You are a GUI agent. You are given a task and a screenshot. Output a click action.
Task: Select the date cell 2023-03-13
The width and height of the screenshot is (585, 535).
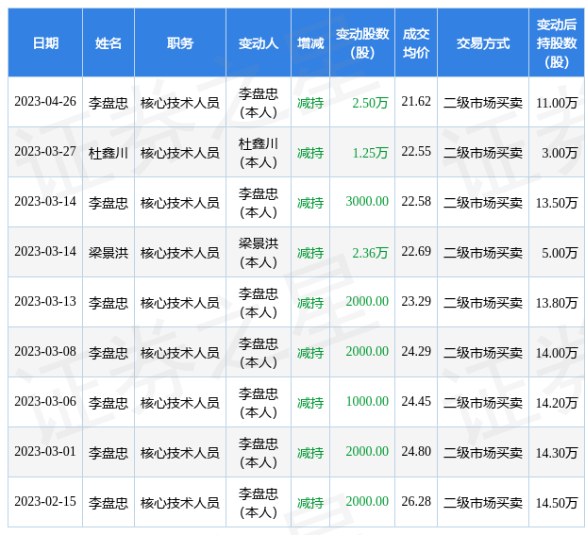pos(45,302)
